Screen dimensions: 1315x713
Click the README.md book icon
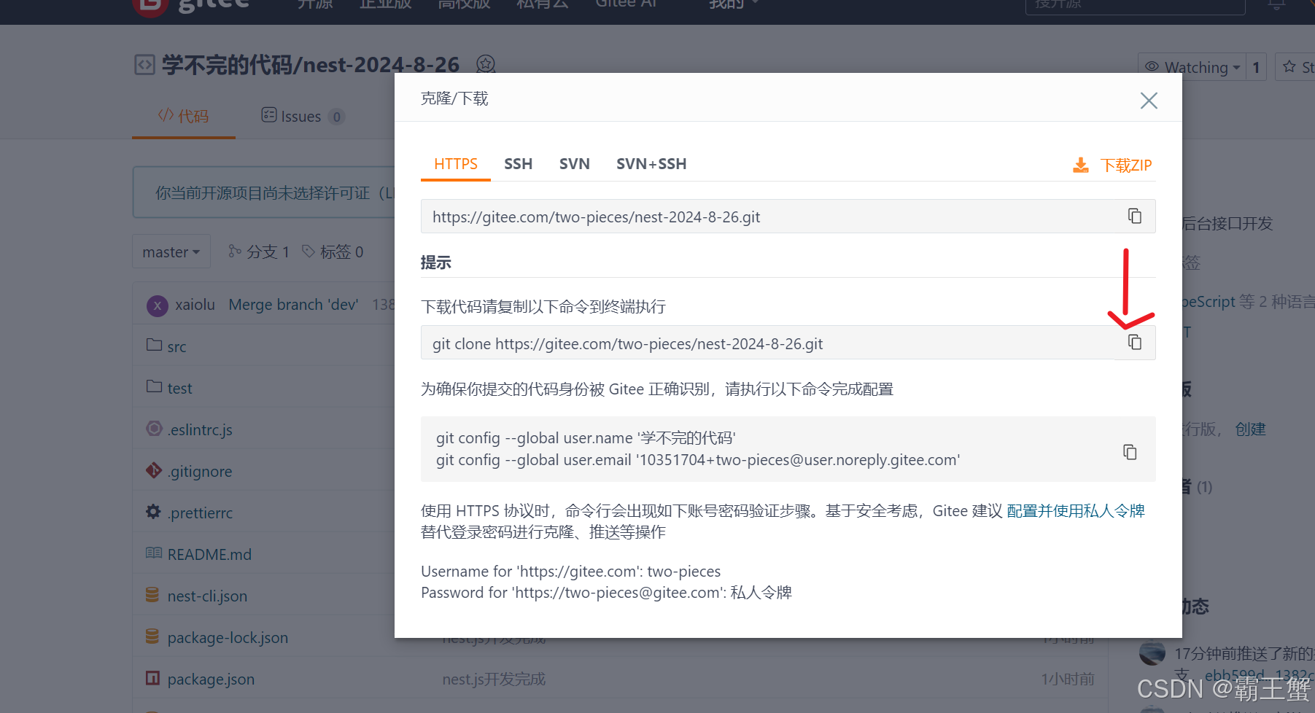pos(154,553)
